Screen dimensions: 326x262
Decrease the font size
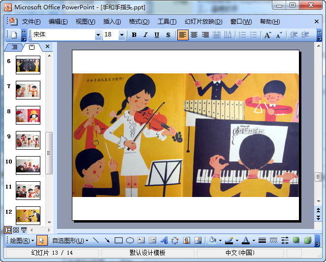pyautogui.click(x=279, y=35)
